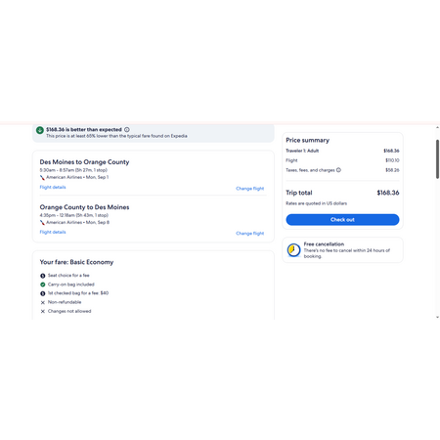
Task: Select the Your fare: Basic Economy heading
Action: click(x=76, y=262)
